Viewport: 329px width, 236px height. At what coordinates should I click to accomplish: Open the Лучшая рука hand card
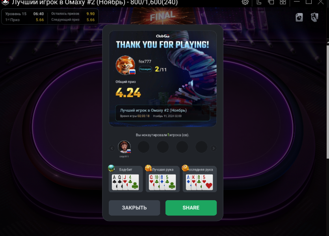click(163, 179)
